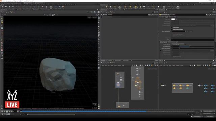Viewport: 216px width, 121px height.
Task: Select the Sphere shelf tool
Action: pyautogui.click(x=6, y=7)
